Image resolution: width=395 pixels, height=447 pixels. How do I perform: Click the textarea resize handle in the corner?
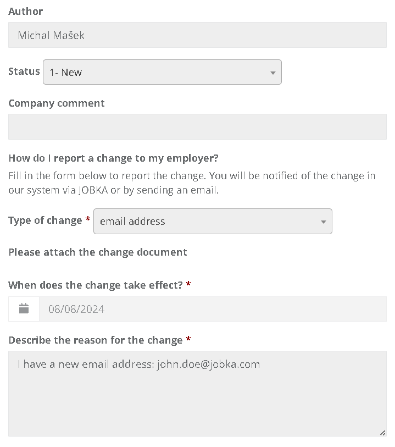[x=383, y=433]
